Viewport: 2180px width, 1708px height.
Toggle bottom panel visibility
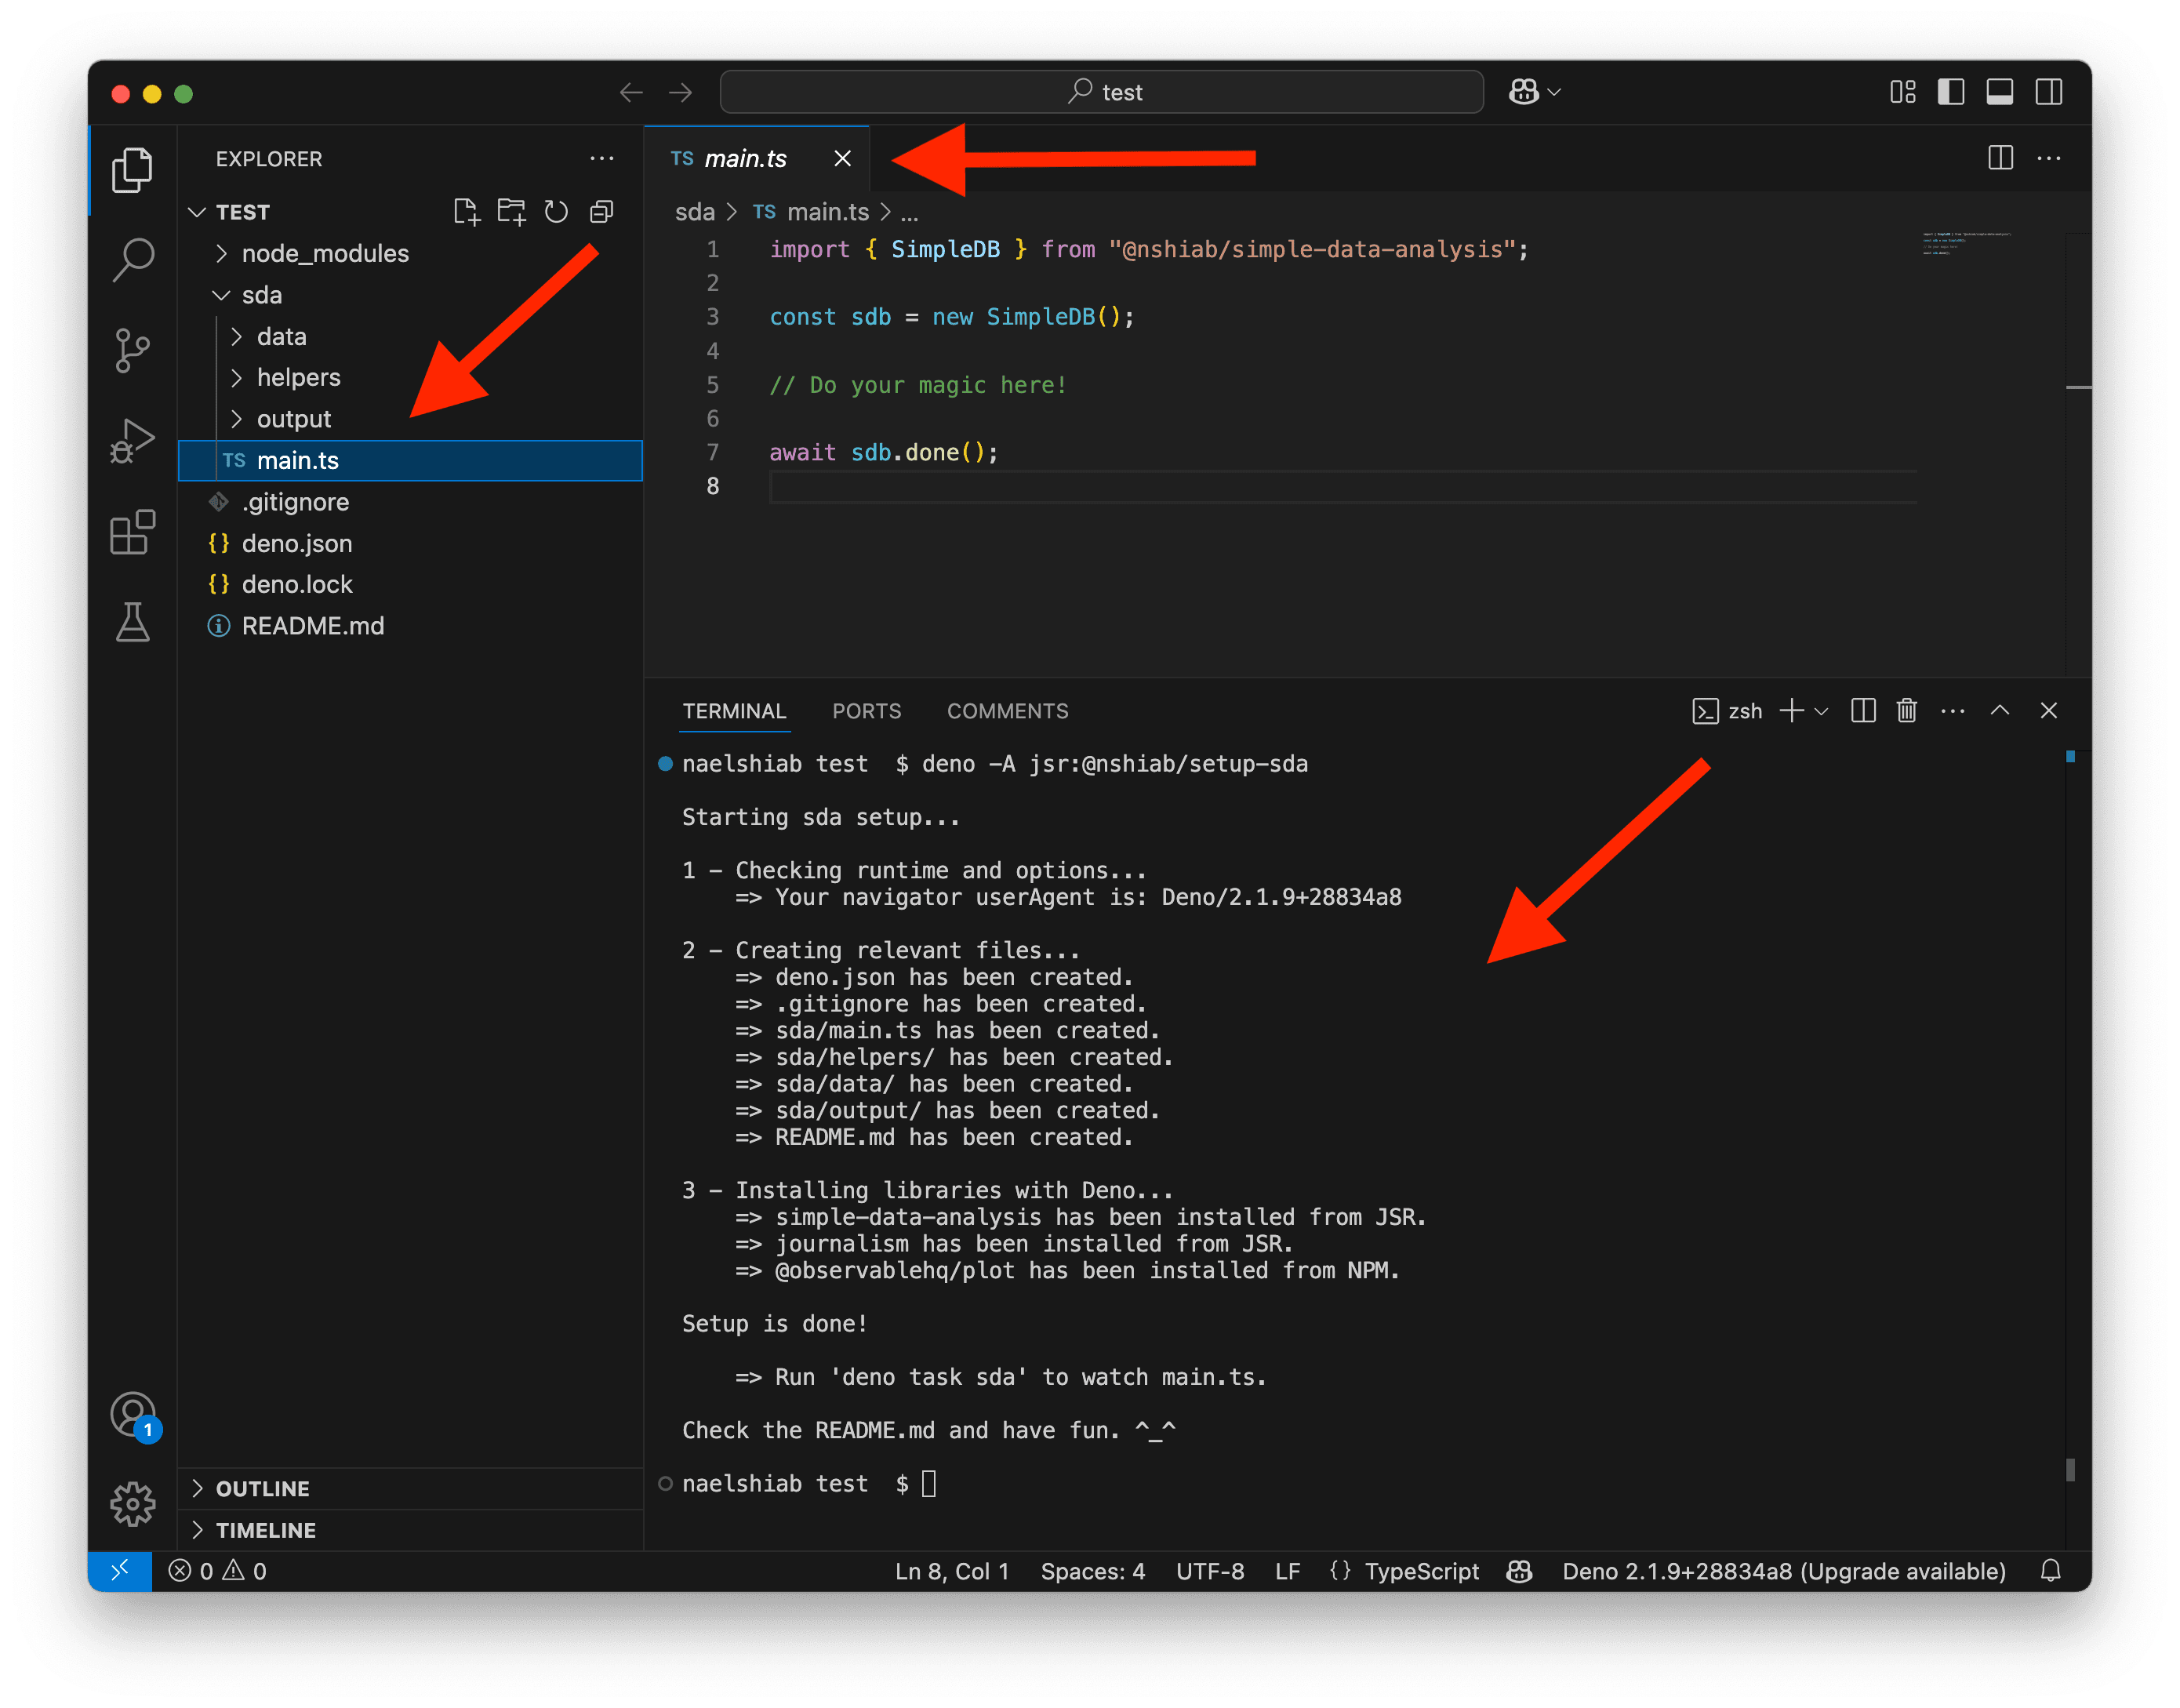pyautogui.click(x=2000, y=92)
